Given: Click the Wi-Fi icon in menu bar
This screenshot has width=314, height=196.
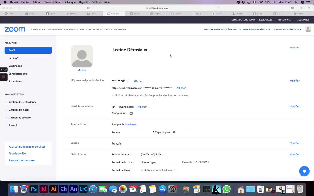Looking at the screenshot, I should [x=261, y=2].
